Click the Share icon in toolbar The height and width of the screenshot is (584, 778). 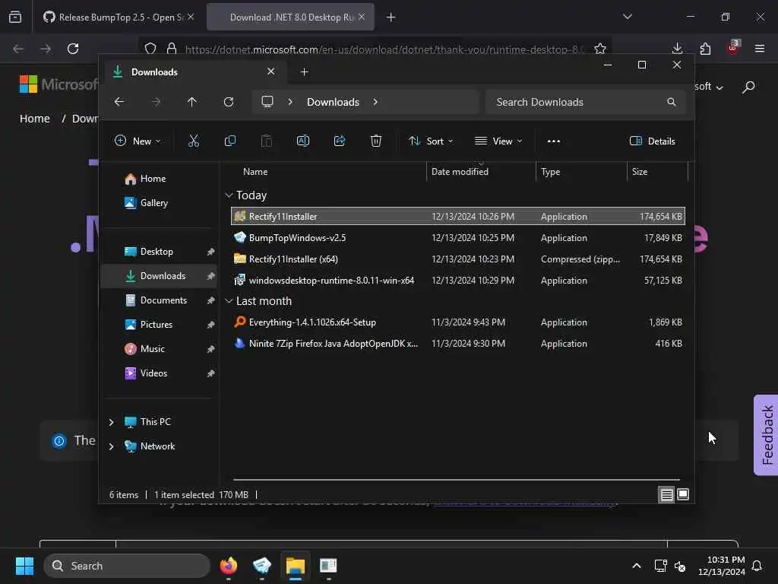pyautogui.click(x=340, y=141)
